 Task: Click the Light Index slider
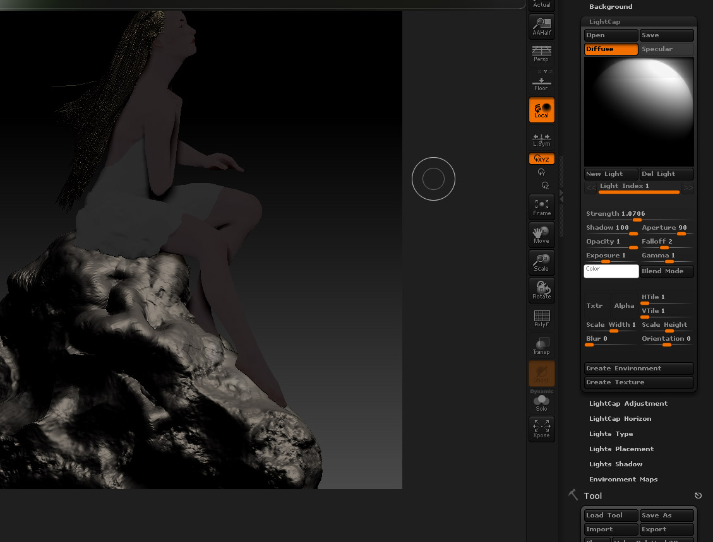639,187
